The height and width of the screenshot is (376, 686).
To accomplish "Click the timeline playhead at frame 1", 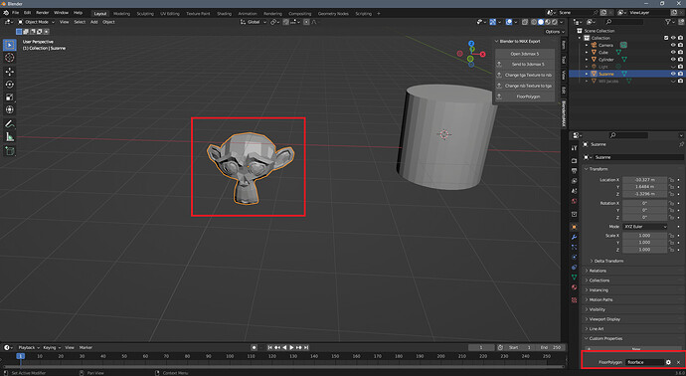I will [20, 356].
